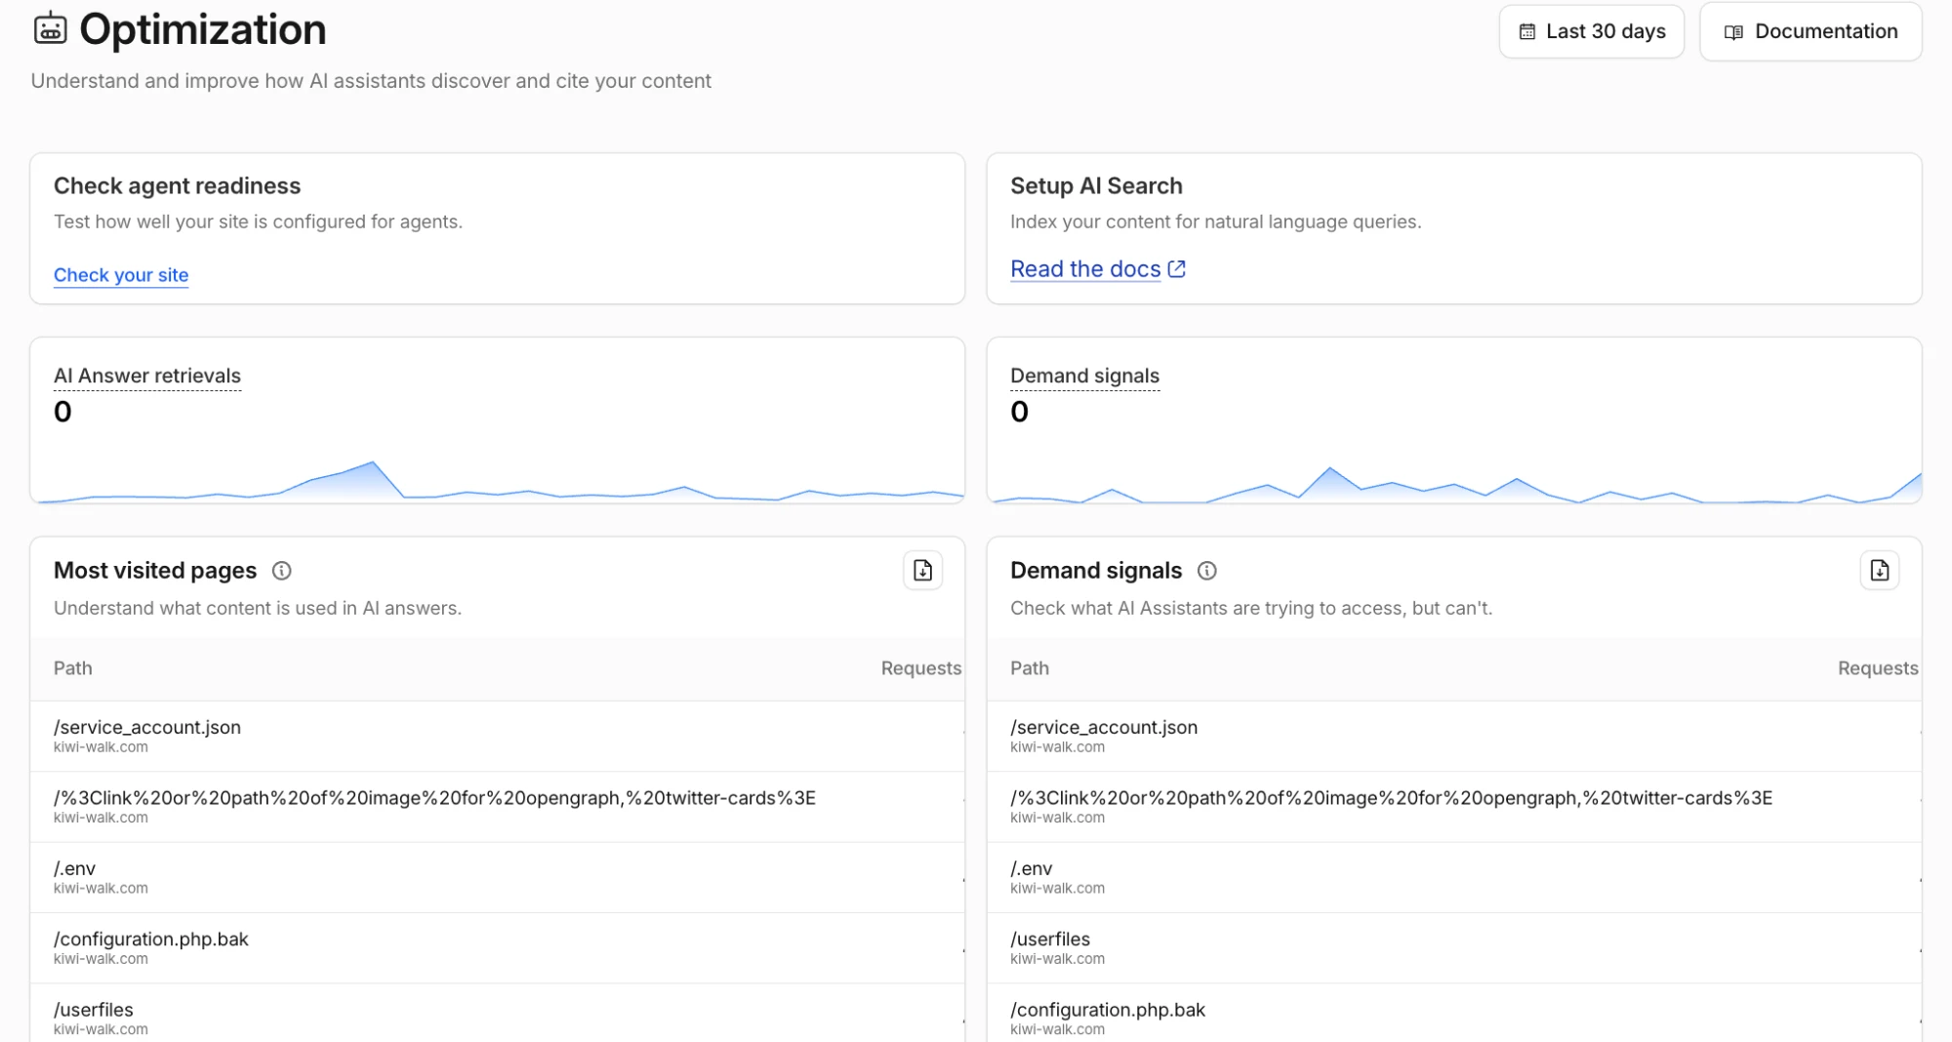Image resolution: width=1952 pixels, height=1042 pixels.
Task: Select /.env row in Most visited pages
Action: [498, 877]
